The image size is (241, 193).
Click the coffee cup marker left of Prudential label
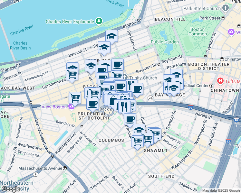click(x=92, y=105)
